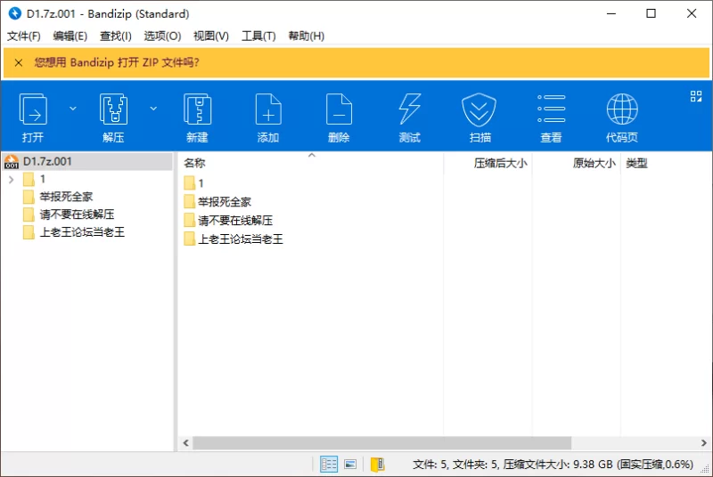713x477 pixels.
Task: Click the yellow archive folder icon in status bar
Action: [377, 465]
